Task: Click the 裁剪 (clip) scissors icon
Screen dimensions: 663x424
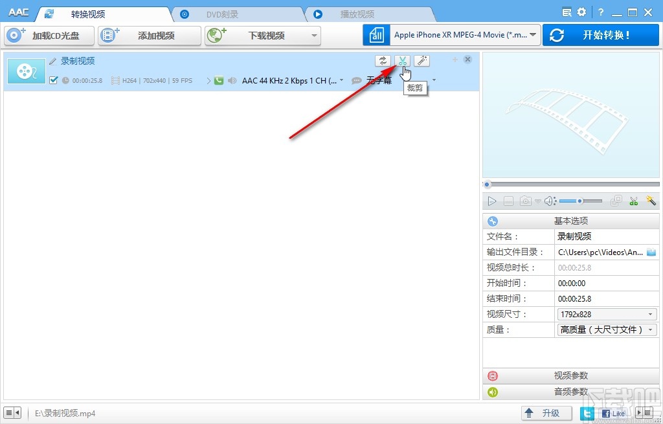Action: click(x=402, y=60)
